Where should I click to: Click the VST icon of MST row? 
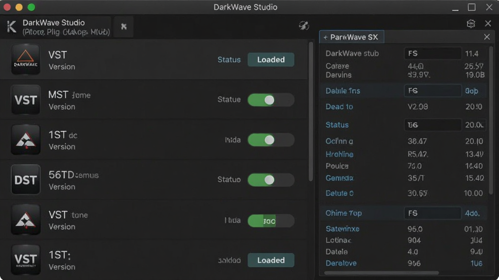tap(25, 100)
